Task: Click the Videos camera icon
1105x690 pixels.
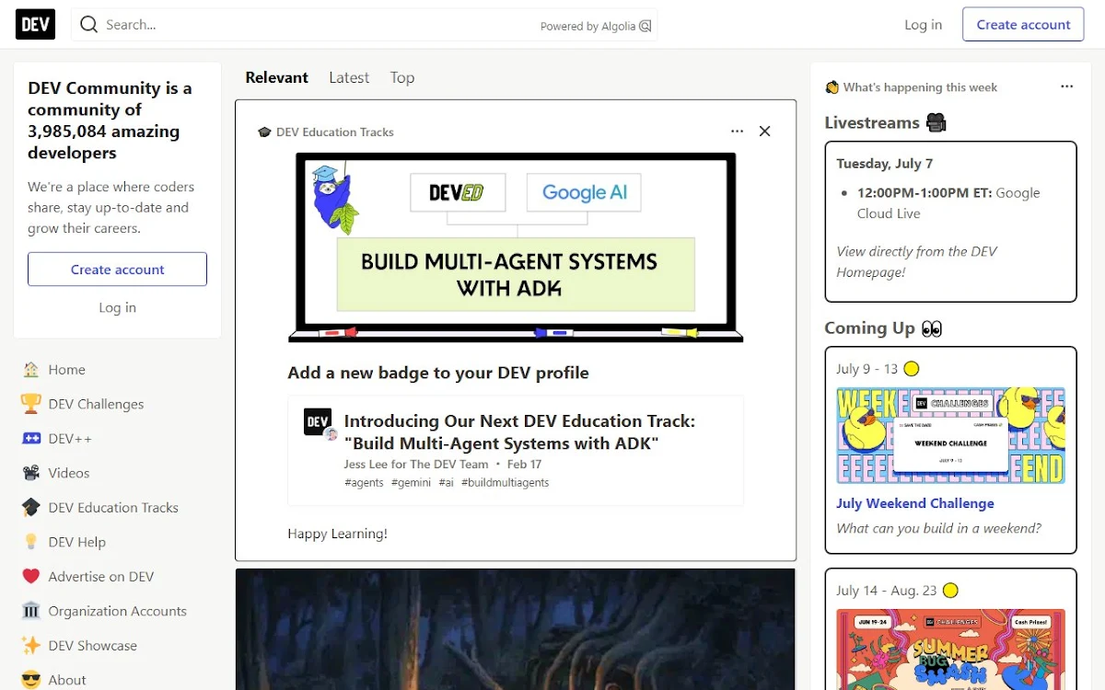Action: 31,473
